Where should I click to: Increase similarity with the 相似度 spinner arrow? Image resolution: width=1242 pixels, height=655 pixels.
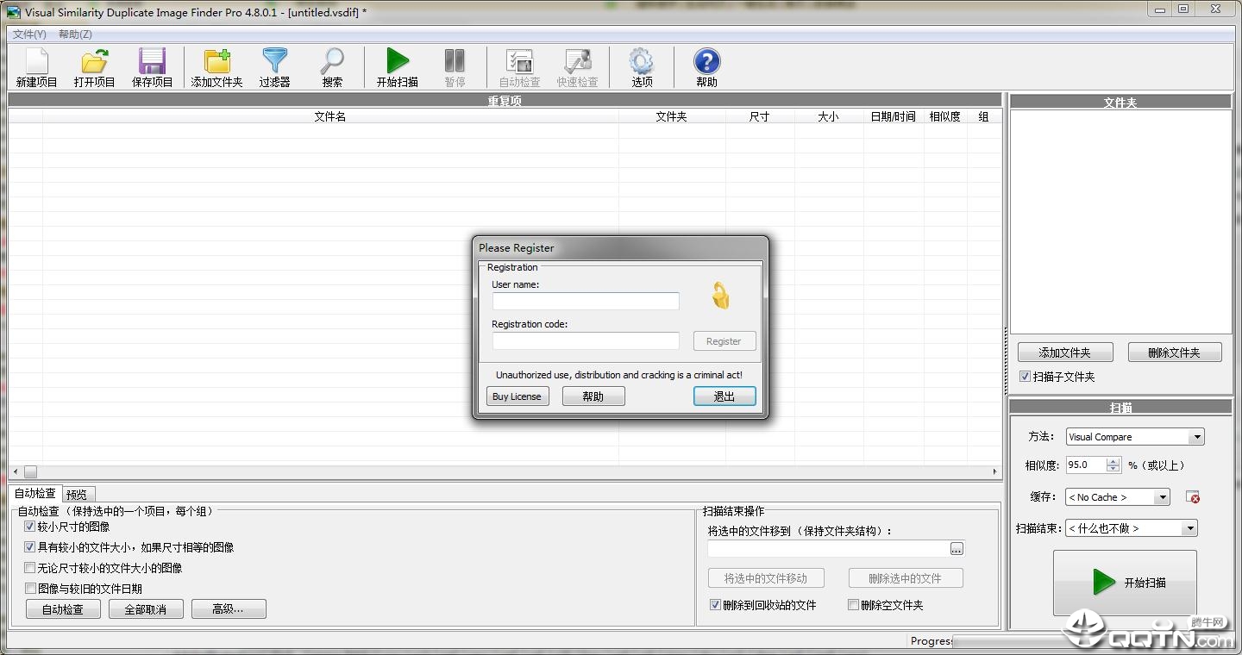(1112, 460)
